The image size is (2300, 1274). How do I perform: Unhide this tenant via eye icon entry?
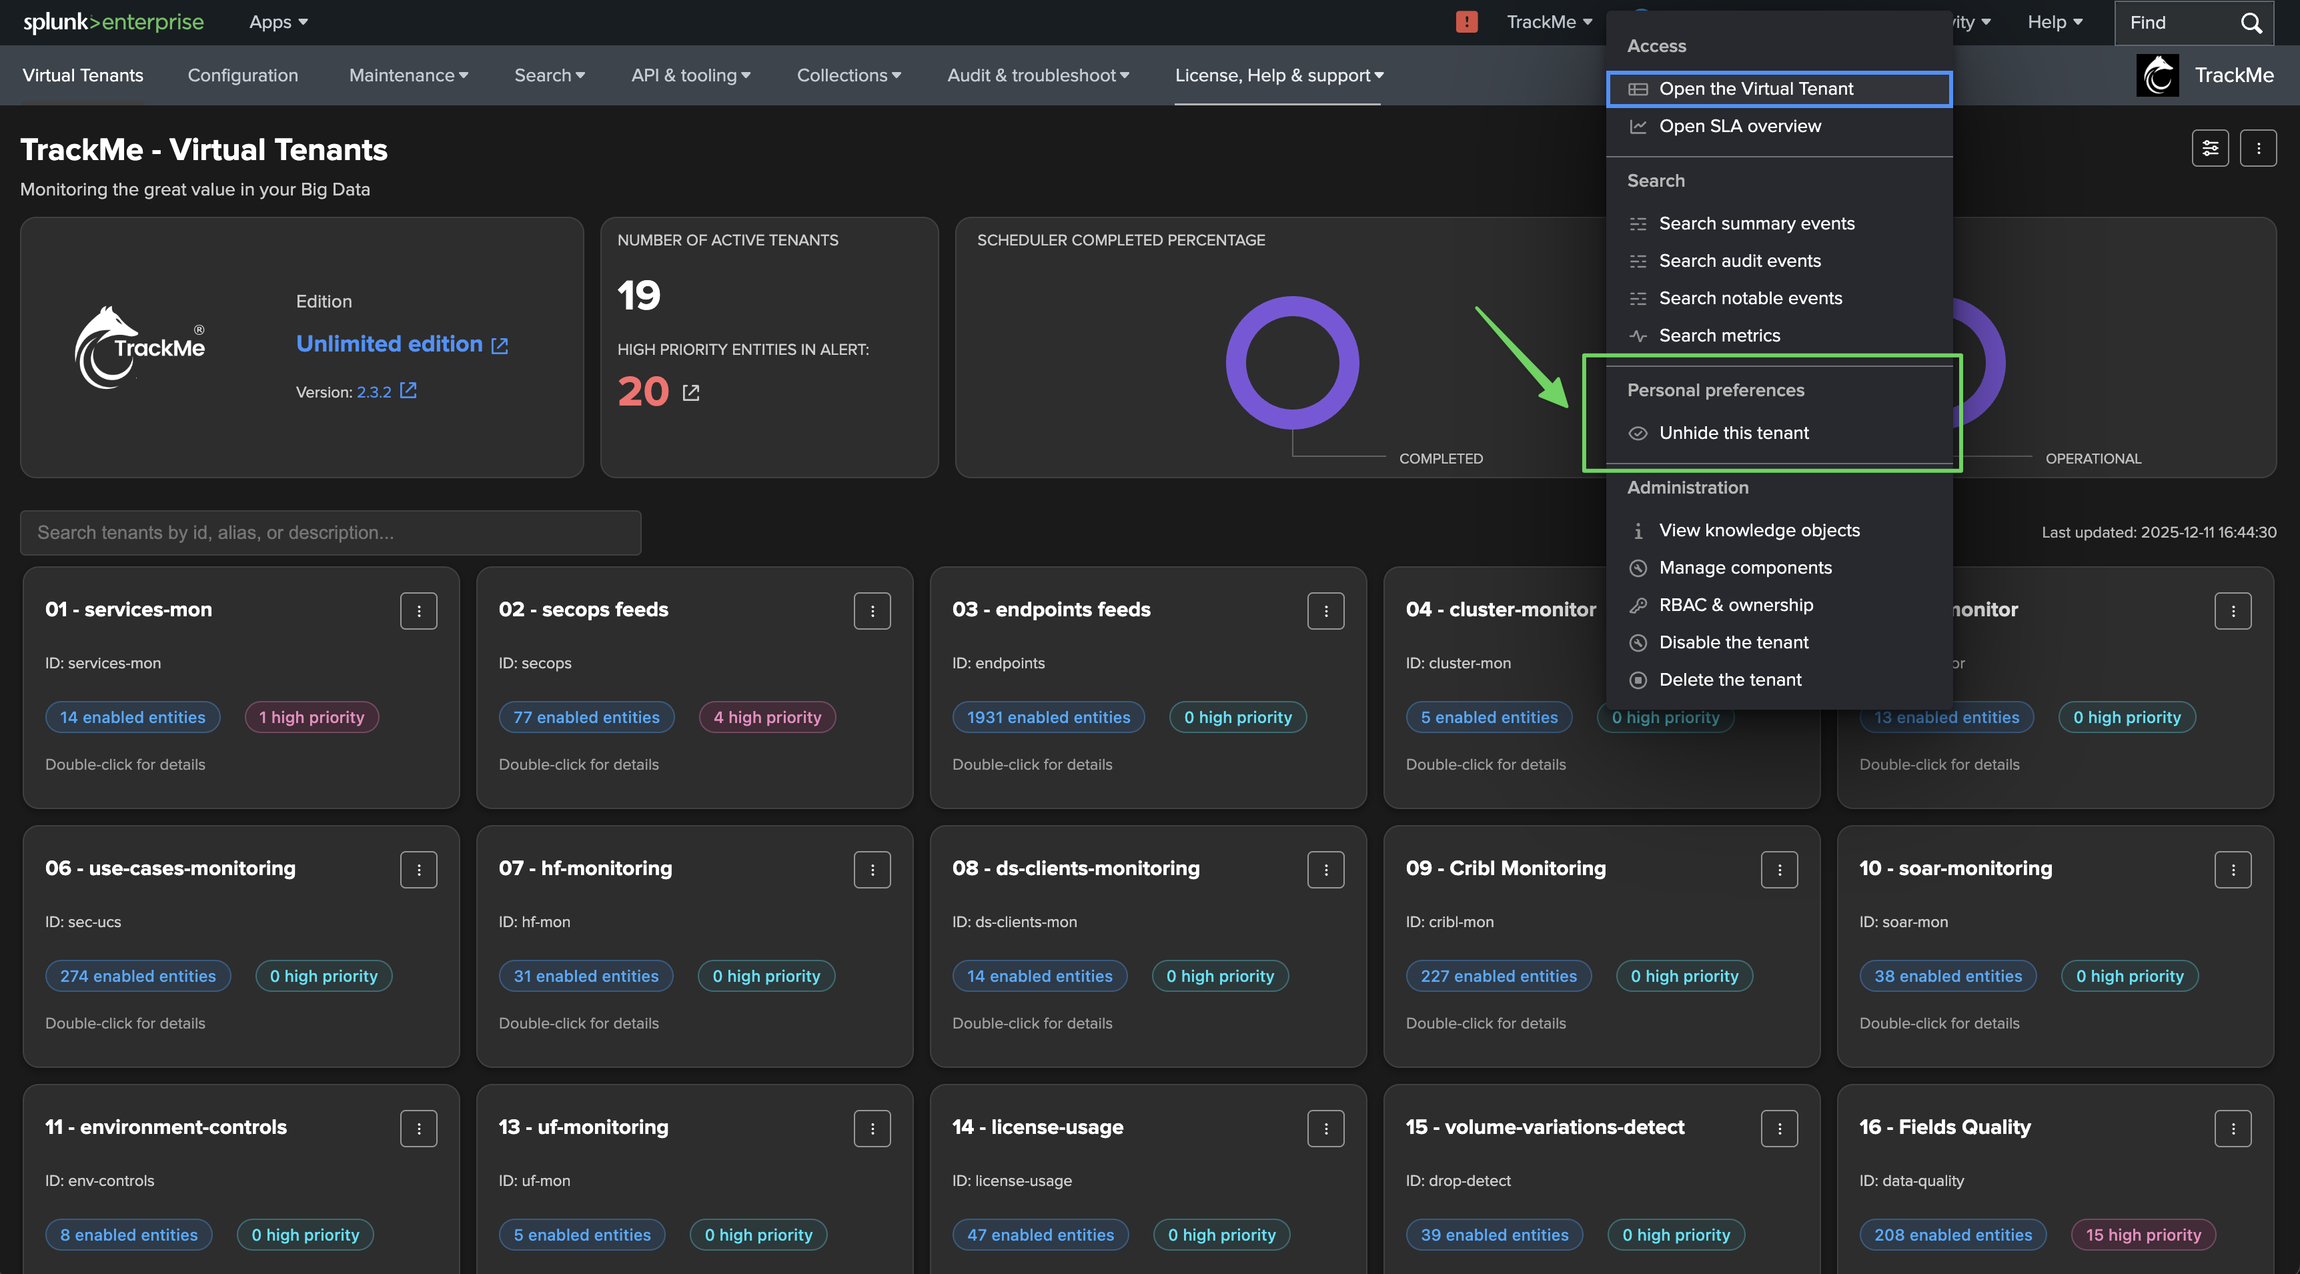[x=1733, y=433]
